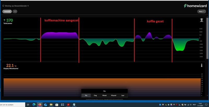The height and width of the screenshot is (107, 209).
Task: Click the thermometer icon on the temperature chart
Action: tap(202, 65)
